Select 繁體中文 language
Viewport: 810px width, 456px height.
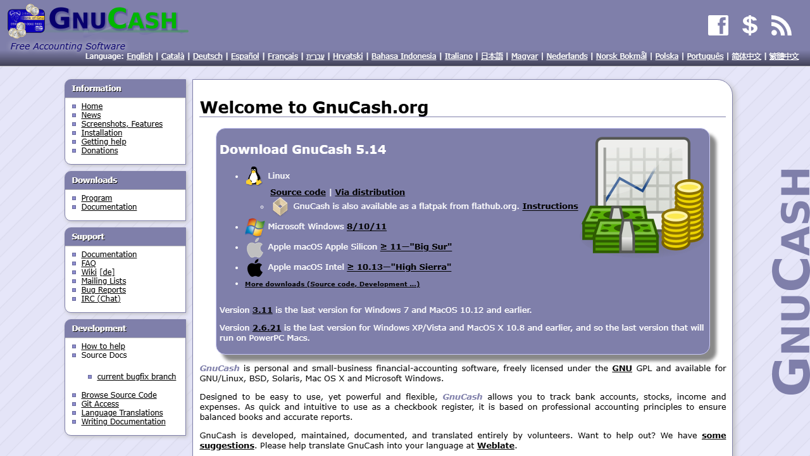(x=784, y=56)
